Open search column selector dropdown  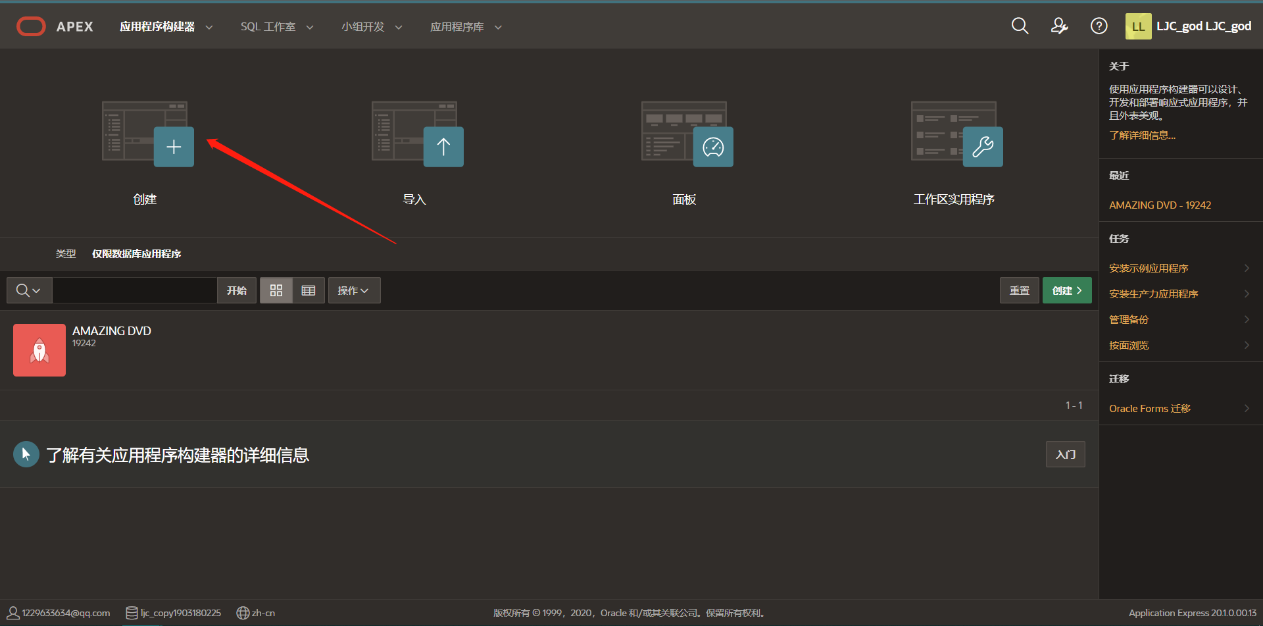pyautogui.click(x=29, y=290)
